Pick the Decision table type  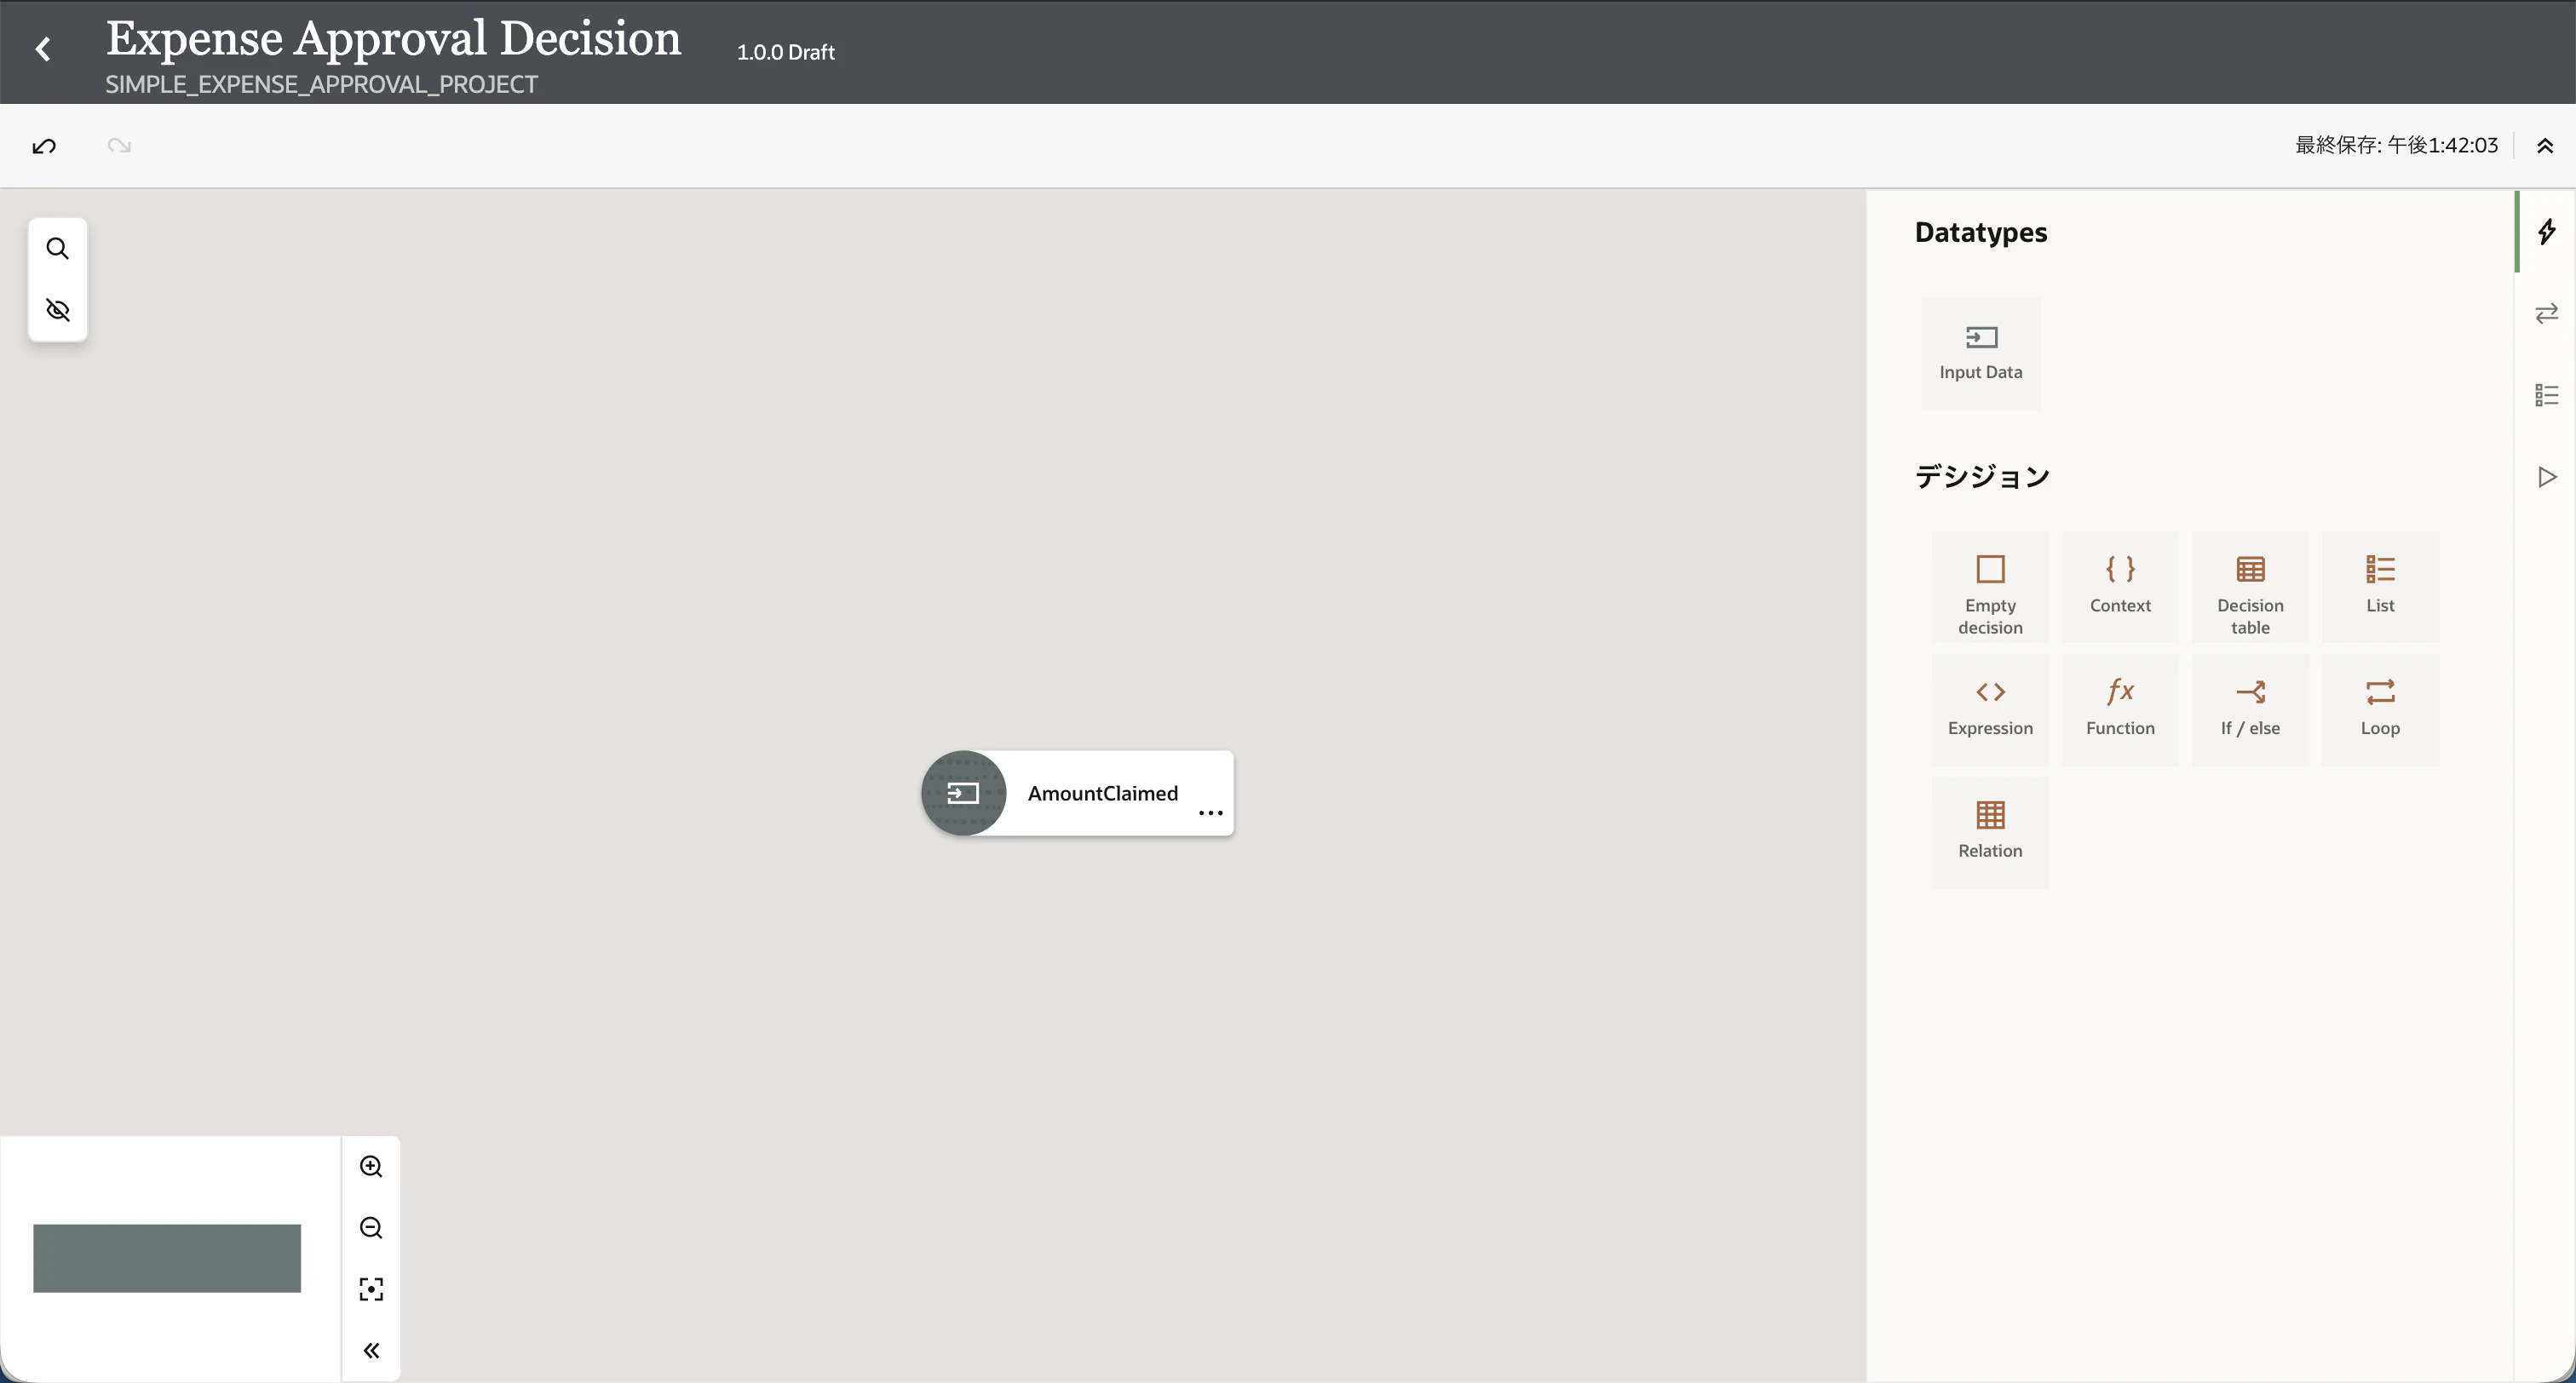2250,587
